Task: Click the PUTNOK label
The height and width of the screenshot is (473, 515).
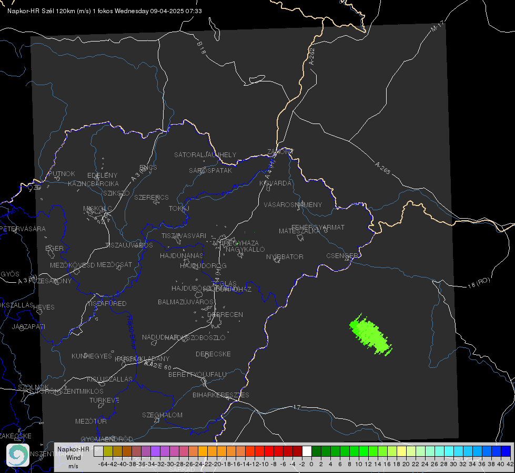Action: pos(62,173)
